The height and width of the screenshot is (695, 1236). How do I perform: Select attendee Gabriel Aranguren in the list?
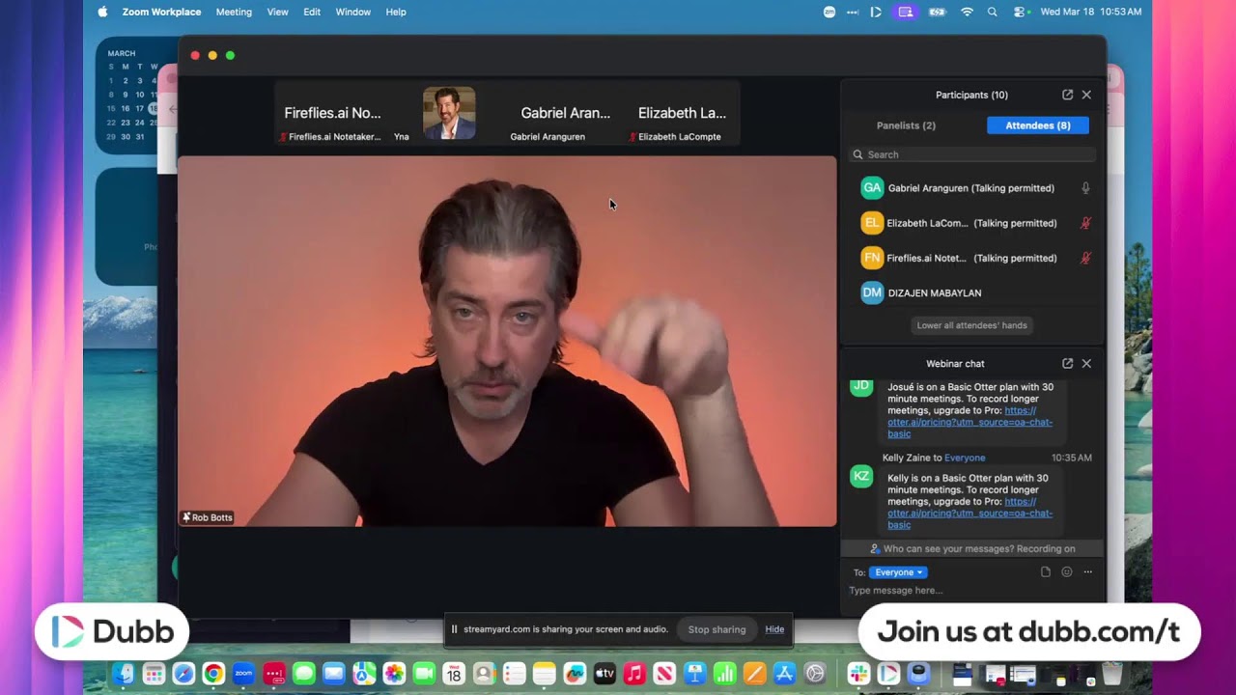[x=971, y=188]
